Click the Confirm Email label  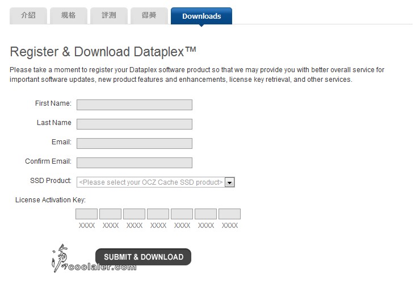coord(48,161)
